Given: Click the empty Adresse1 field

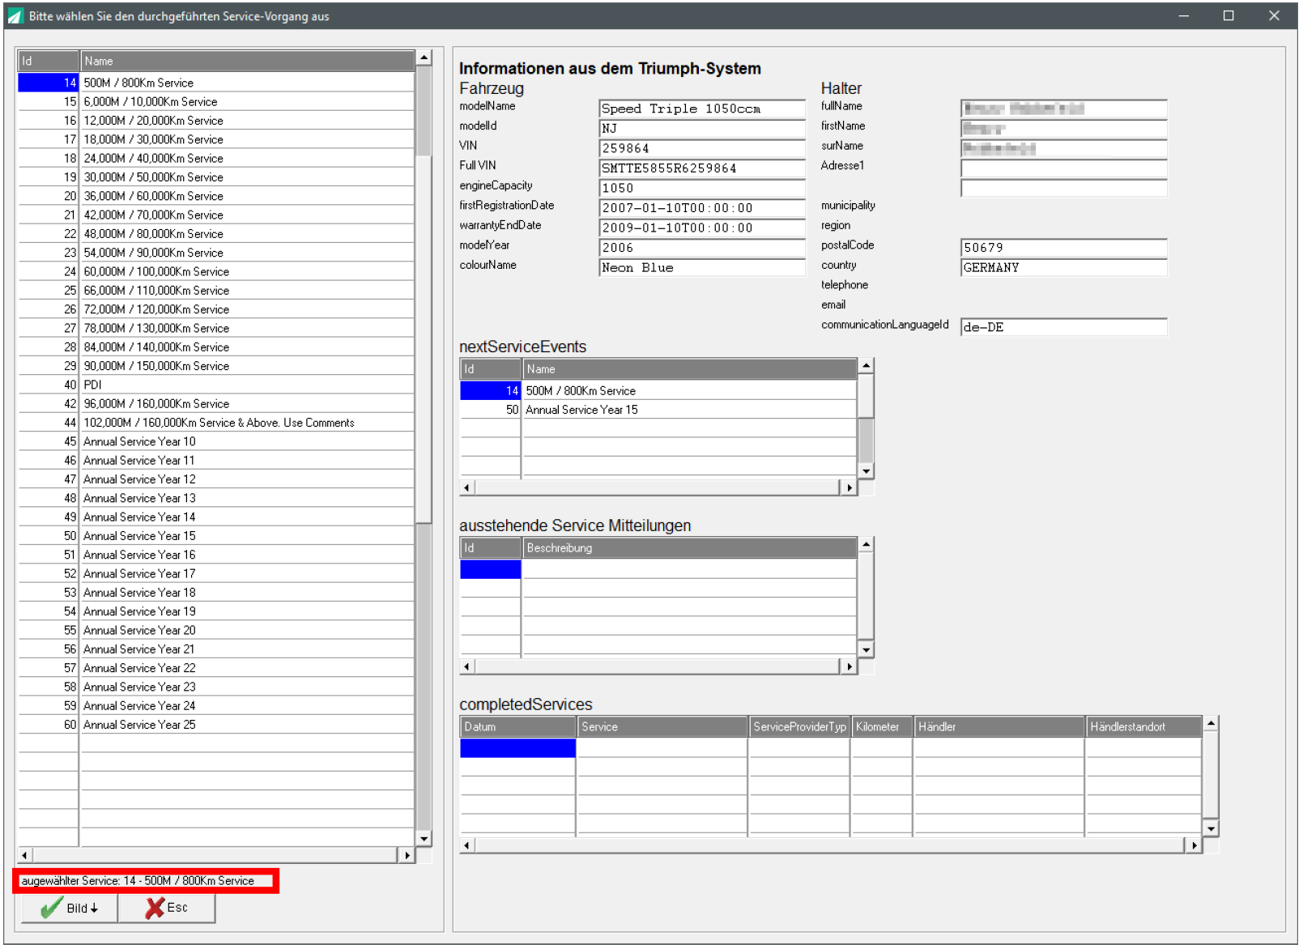Looking at the screenshot, I should coord(1064,168).
